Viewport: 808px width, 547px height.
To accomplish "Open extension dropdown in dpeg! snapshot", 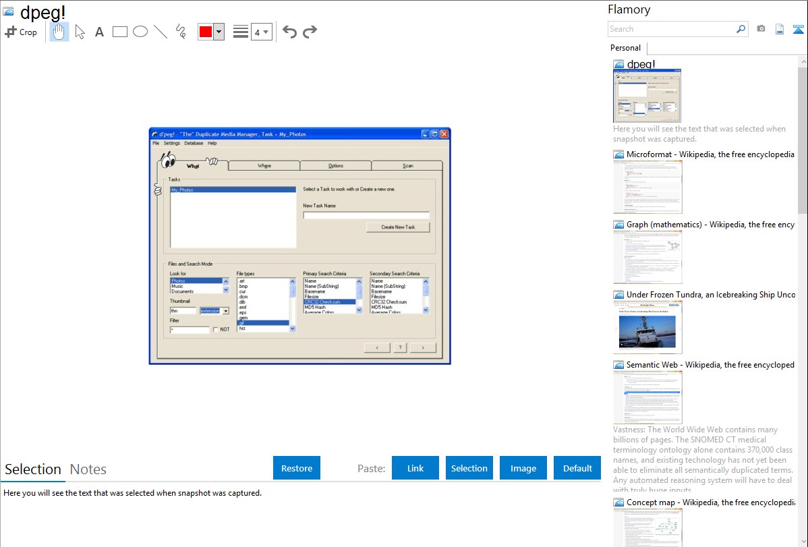I will 226,311.
